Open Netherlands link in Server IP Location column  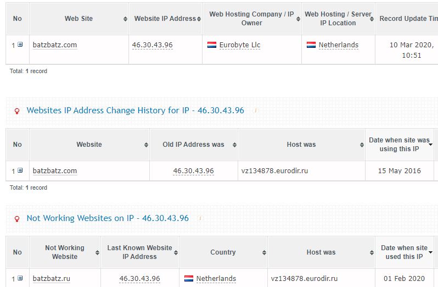tap(338, 45)
